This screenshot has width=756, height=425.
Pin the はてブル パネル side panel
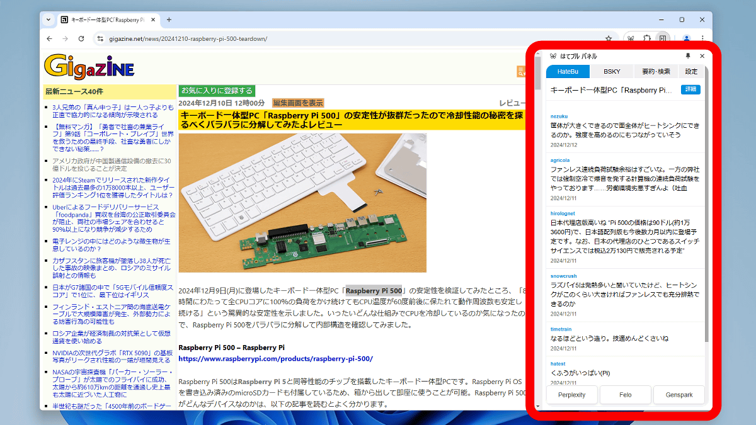tap(688, 56)
